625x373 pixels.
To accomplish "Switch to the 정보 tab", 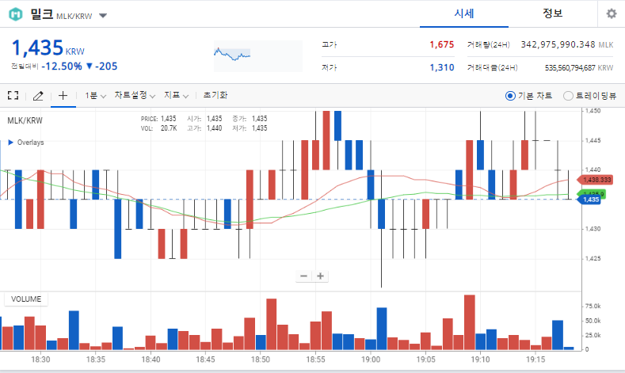I will (552, 13).
